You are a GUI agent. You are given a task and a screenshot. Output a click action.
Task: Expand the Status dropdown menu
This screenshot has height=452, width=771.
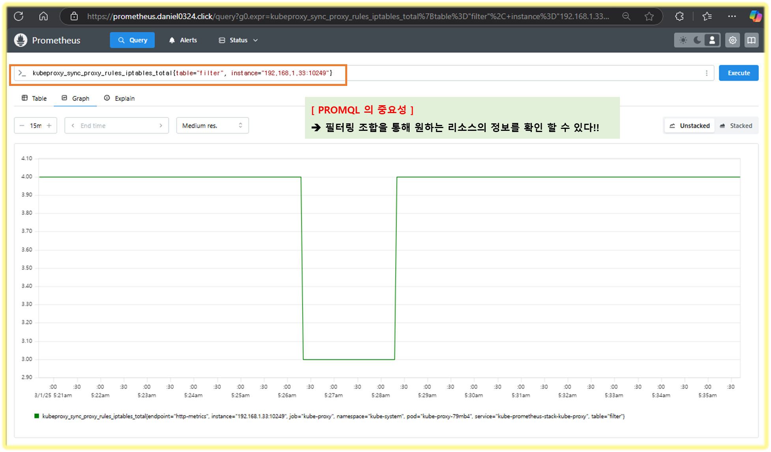238,40
